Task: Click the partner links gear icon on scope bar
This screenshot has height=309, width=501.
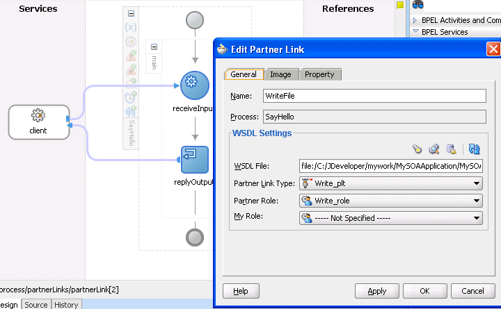Action: (x=131, y=42)
